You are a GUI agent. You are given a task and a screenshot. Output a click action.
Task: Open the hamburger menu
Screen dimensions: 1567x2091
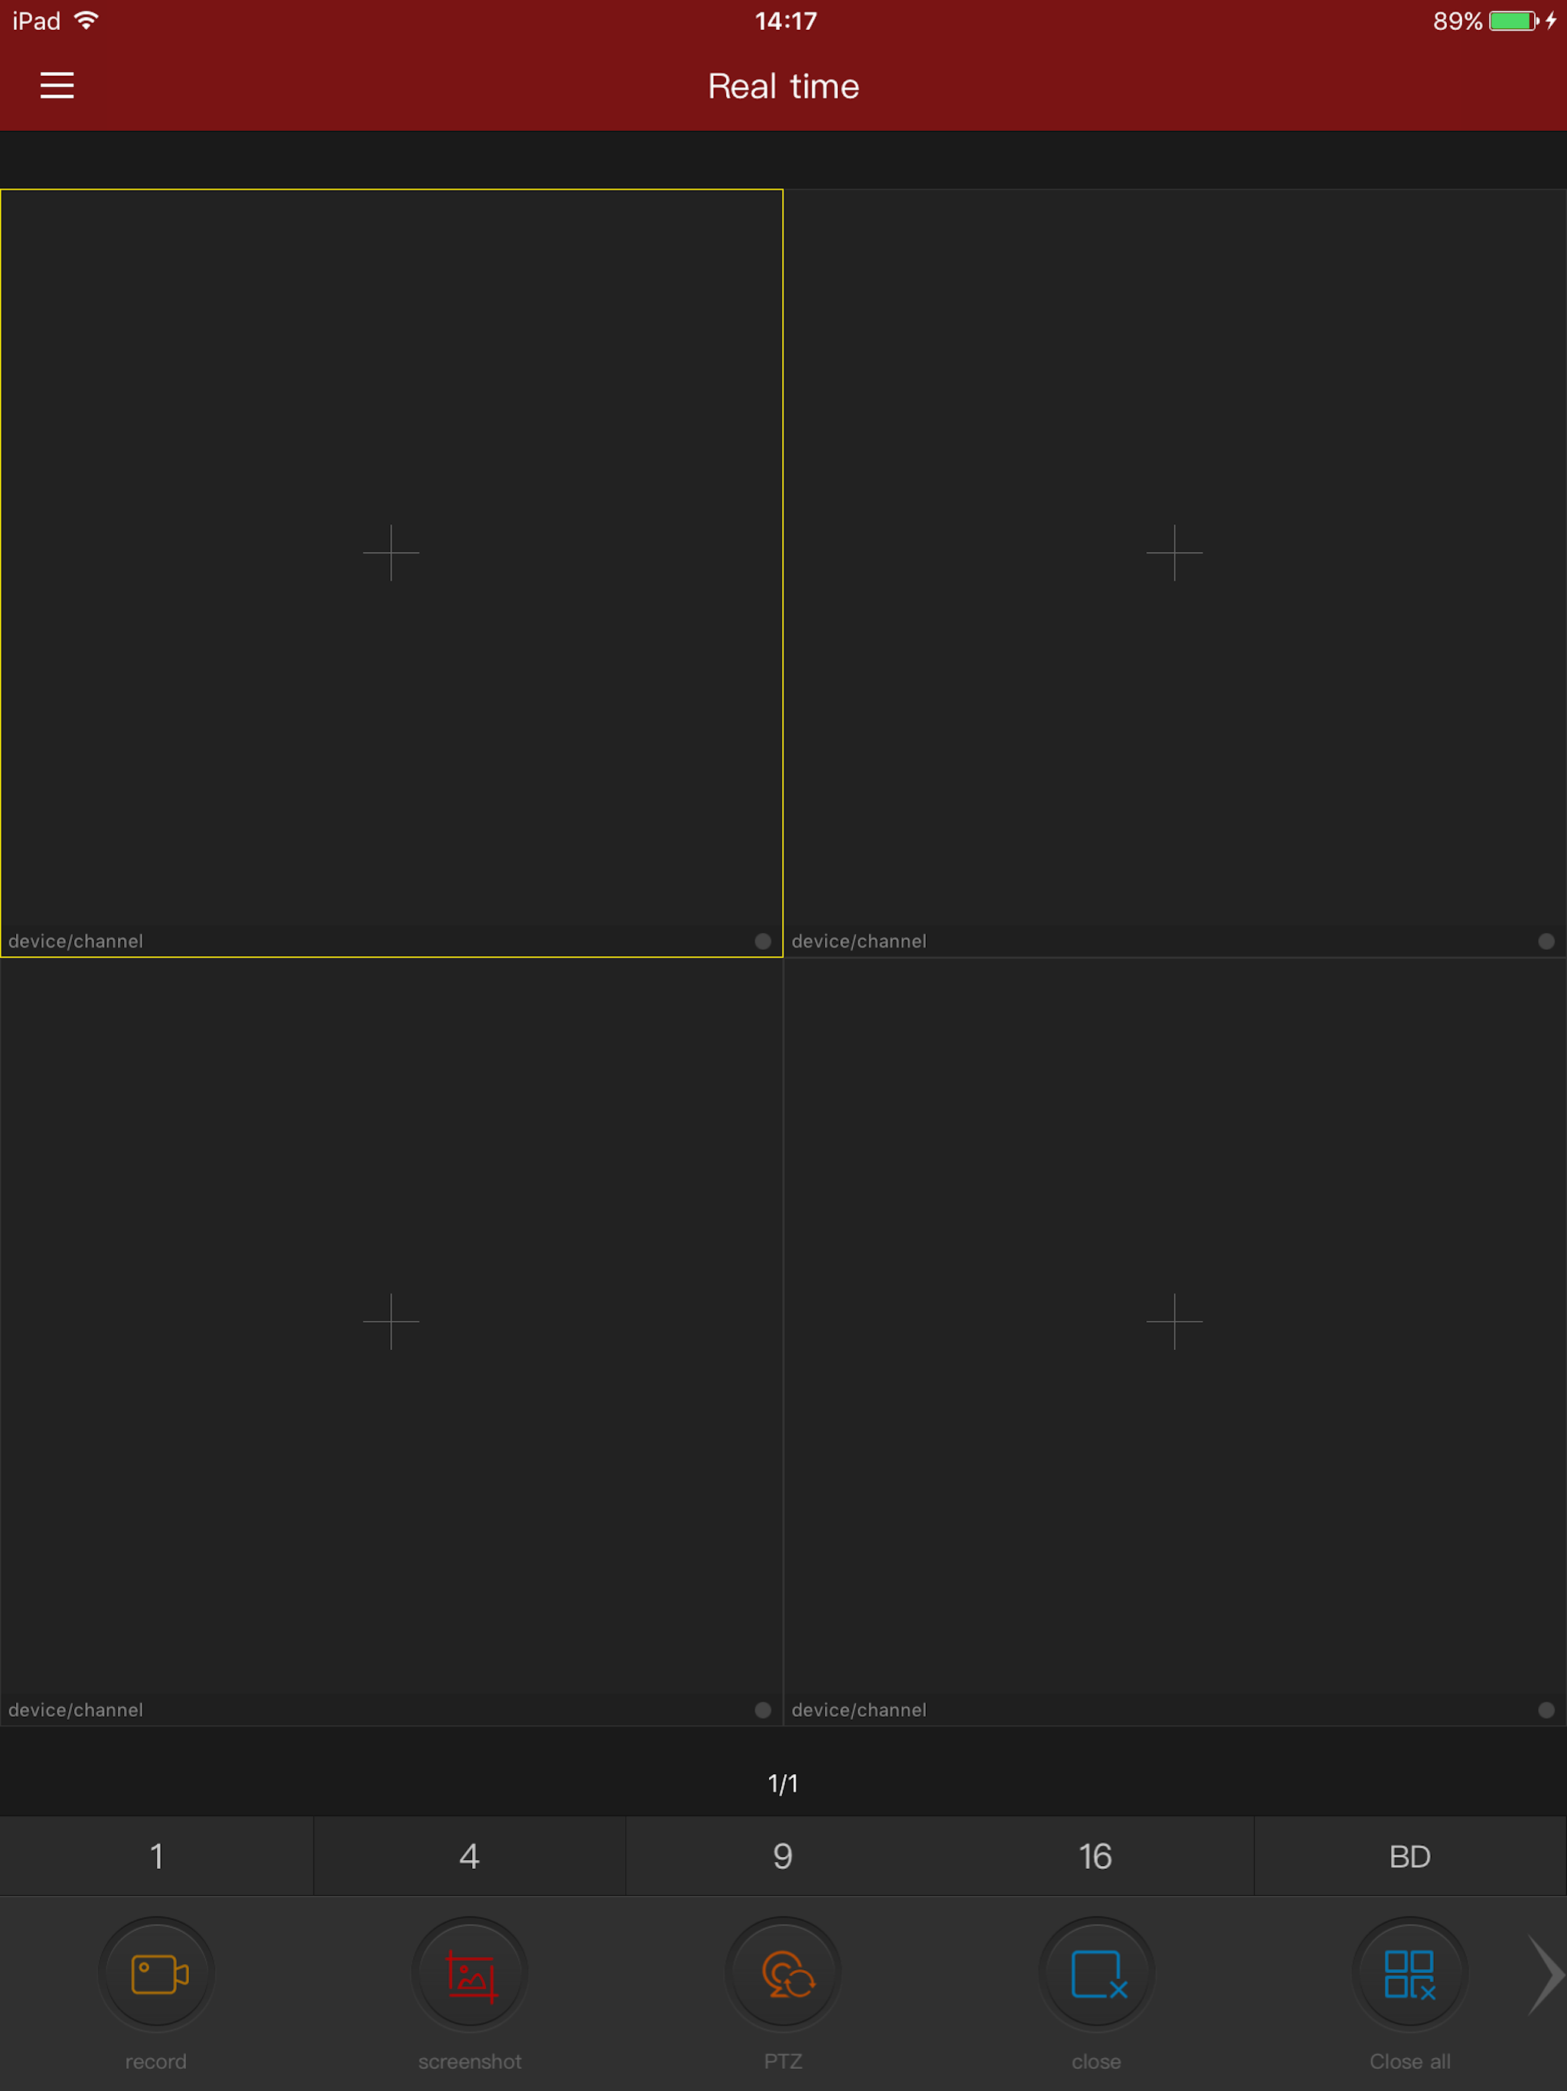tap(57, 85)
